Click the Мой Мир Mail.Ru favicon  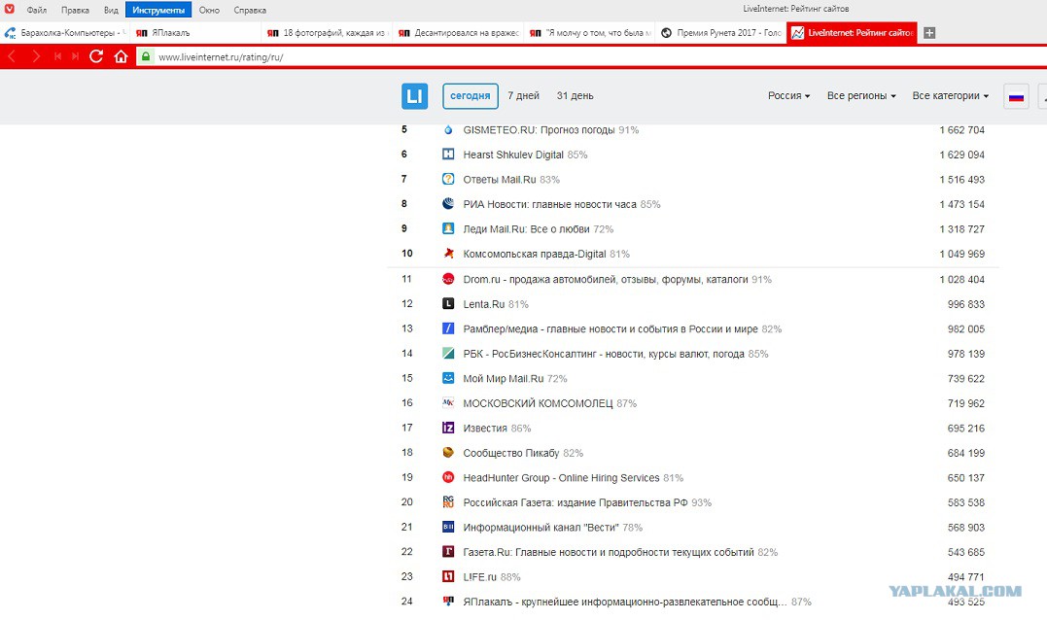448,378
